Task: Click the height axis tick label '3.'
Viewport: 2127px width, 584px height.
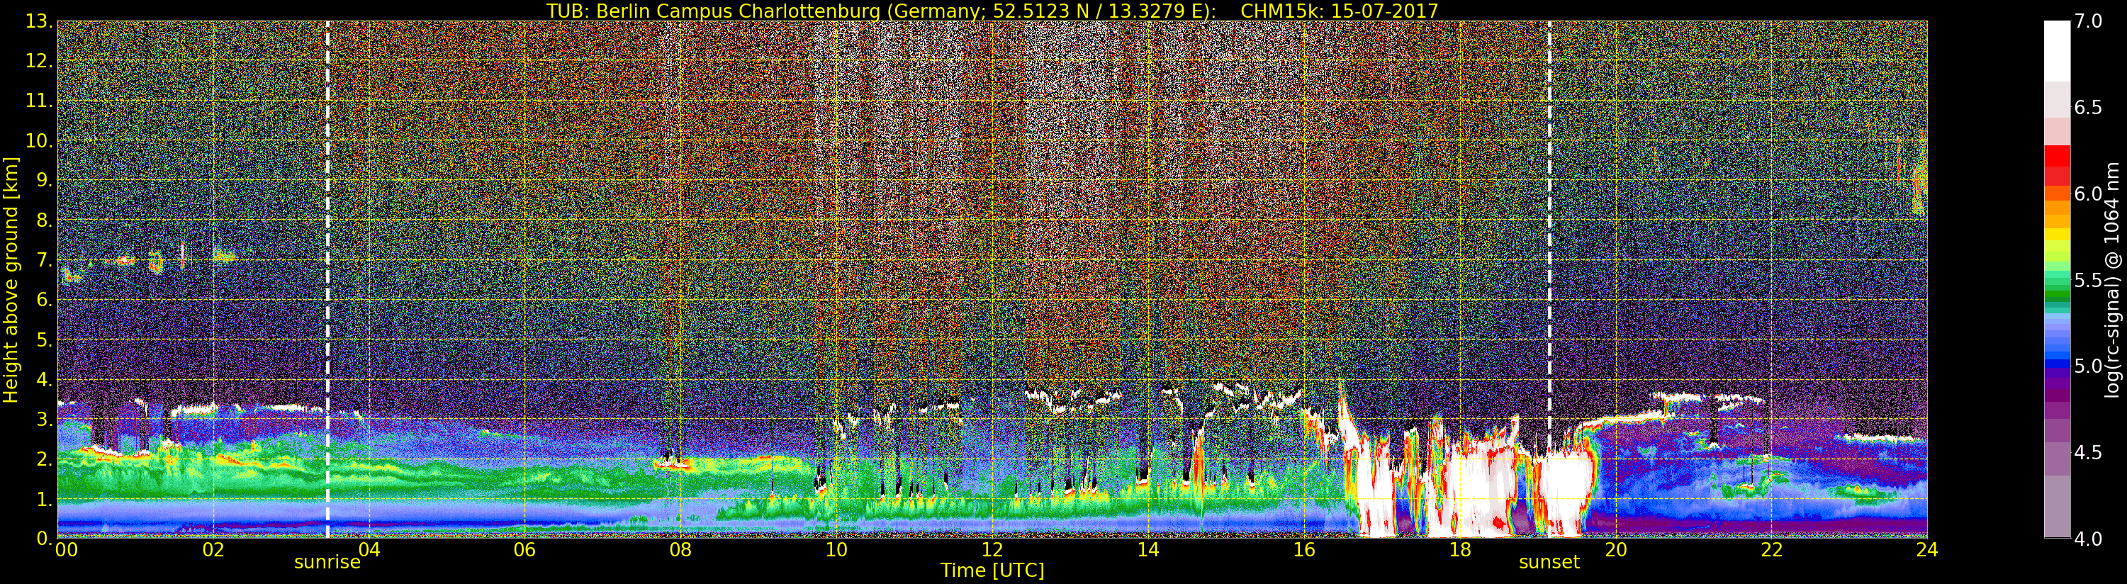Action: coord(45,420)
